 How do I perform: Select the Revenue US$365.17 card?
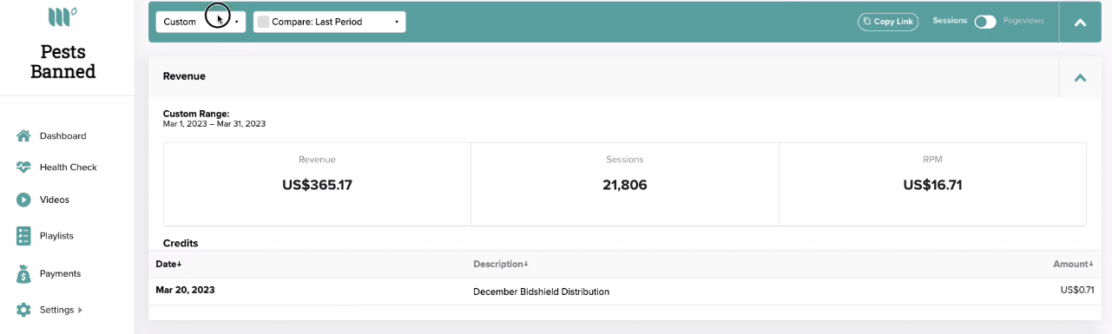point(317,184)
